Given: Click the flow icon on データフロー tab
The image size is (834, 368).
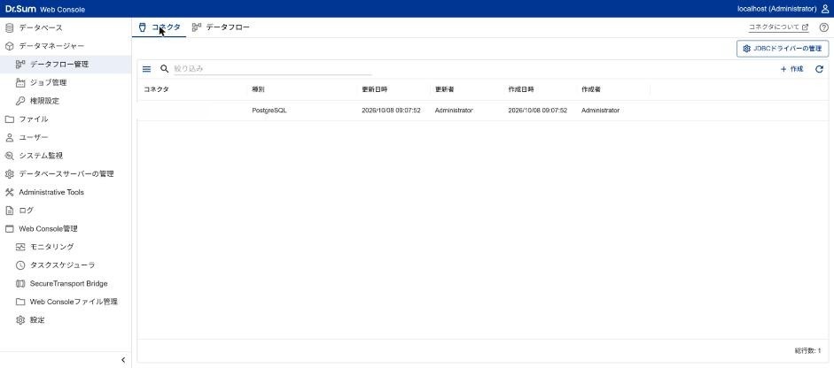Looking at the screenshot, I should coord(197,27).
